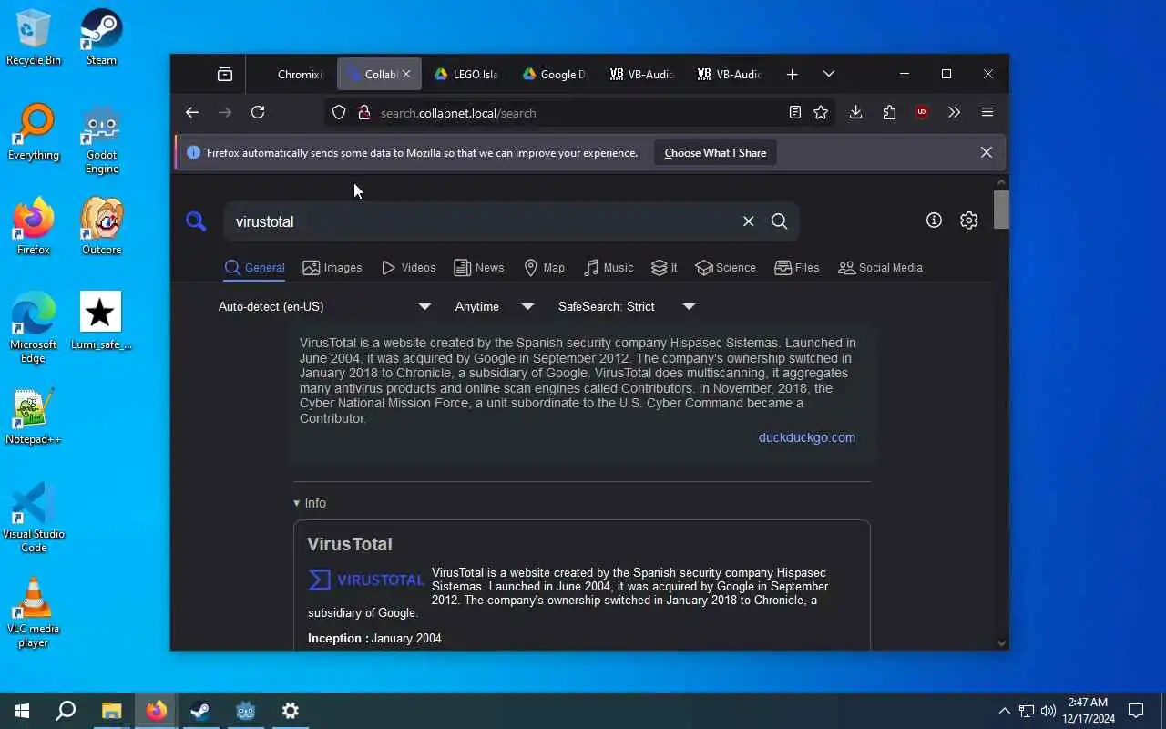1166x729 pixels.
Task: Select the Everything desktop shortcut
Action: pos(34,132)
